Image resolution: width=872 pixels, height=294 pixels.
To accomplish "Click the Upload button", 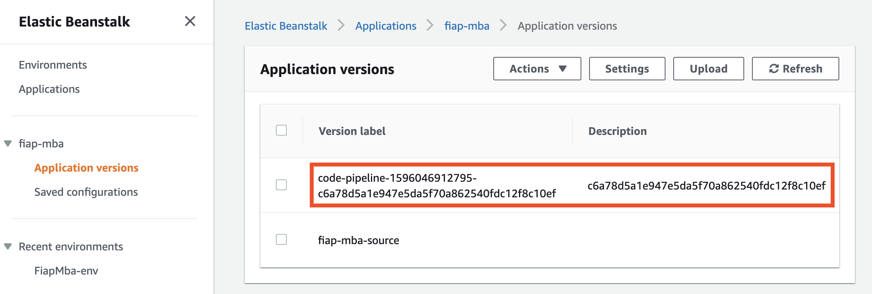I will (x=708, y=69).
